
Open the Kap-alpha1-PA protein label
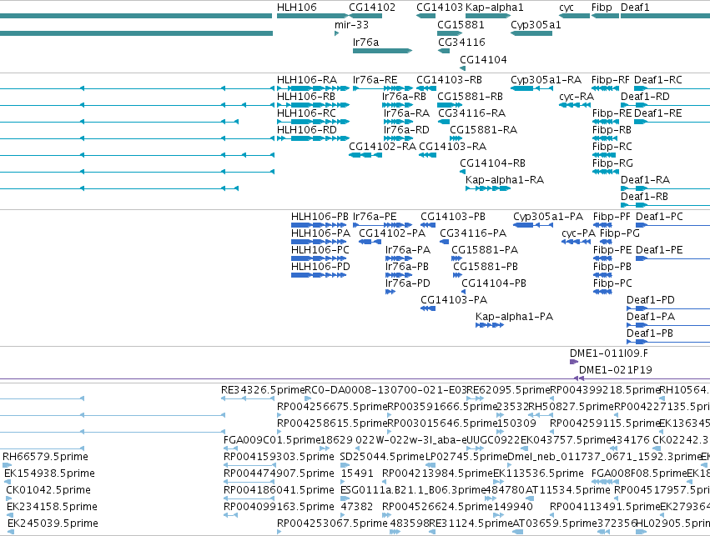[515, 318]
